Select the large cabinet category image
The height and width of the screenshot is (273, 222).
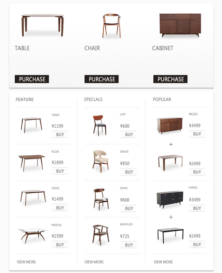180,25
